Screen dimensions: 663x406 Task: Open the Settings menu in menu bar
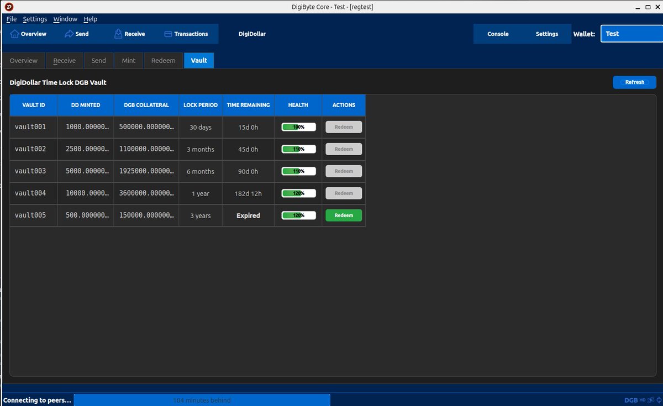click(35, 19)
